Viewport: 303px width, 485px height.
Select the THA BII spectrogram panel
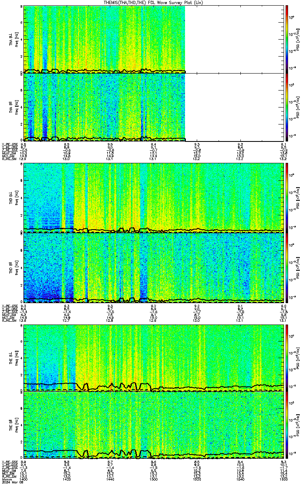click(x=154, y=107)
